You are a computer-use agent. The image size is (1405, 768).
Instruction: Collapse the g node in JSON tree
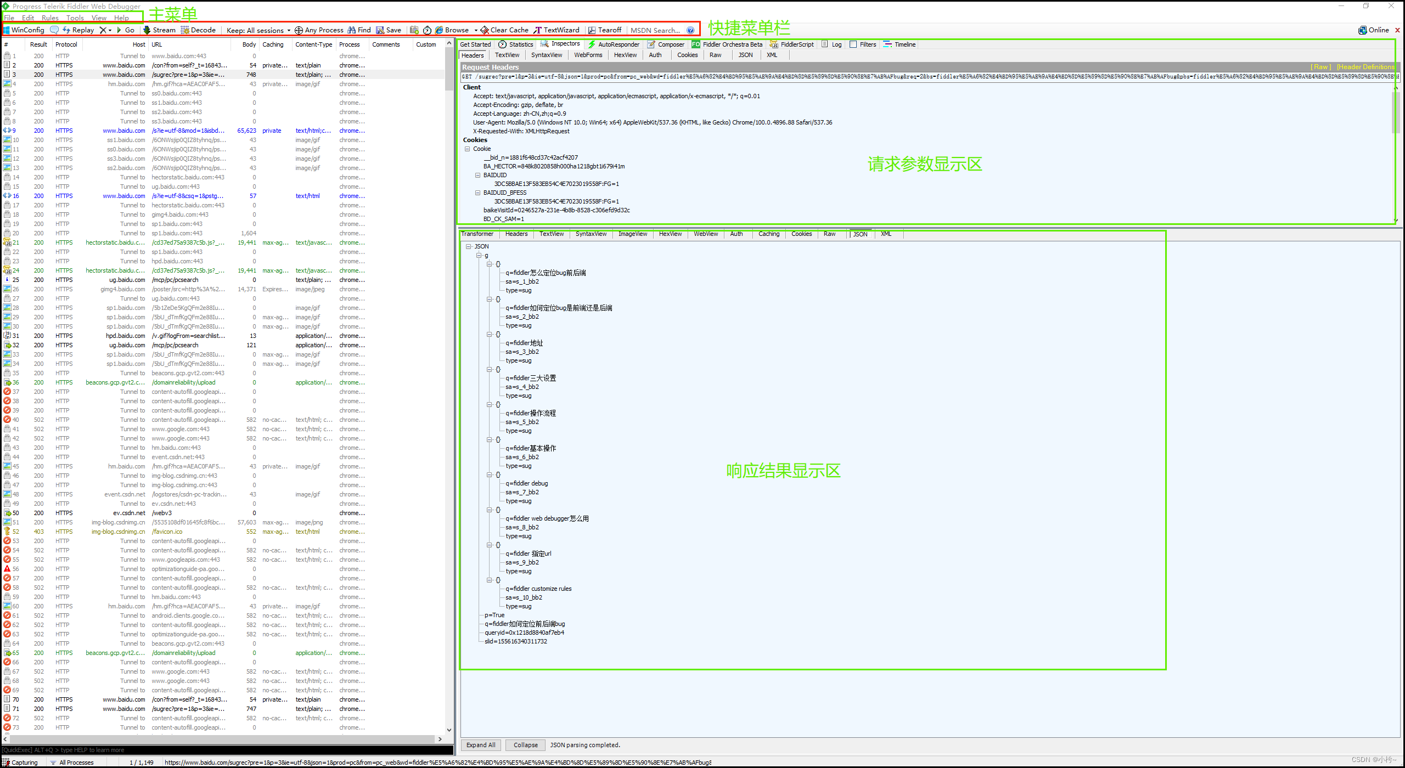[479, 255]
